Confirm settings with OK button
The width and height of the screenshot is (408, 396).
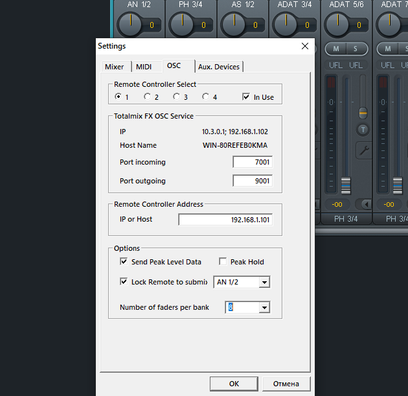click(234, 384)
